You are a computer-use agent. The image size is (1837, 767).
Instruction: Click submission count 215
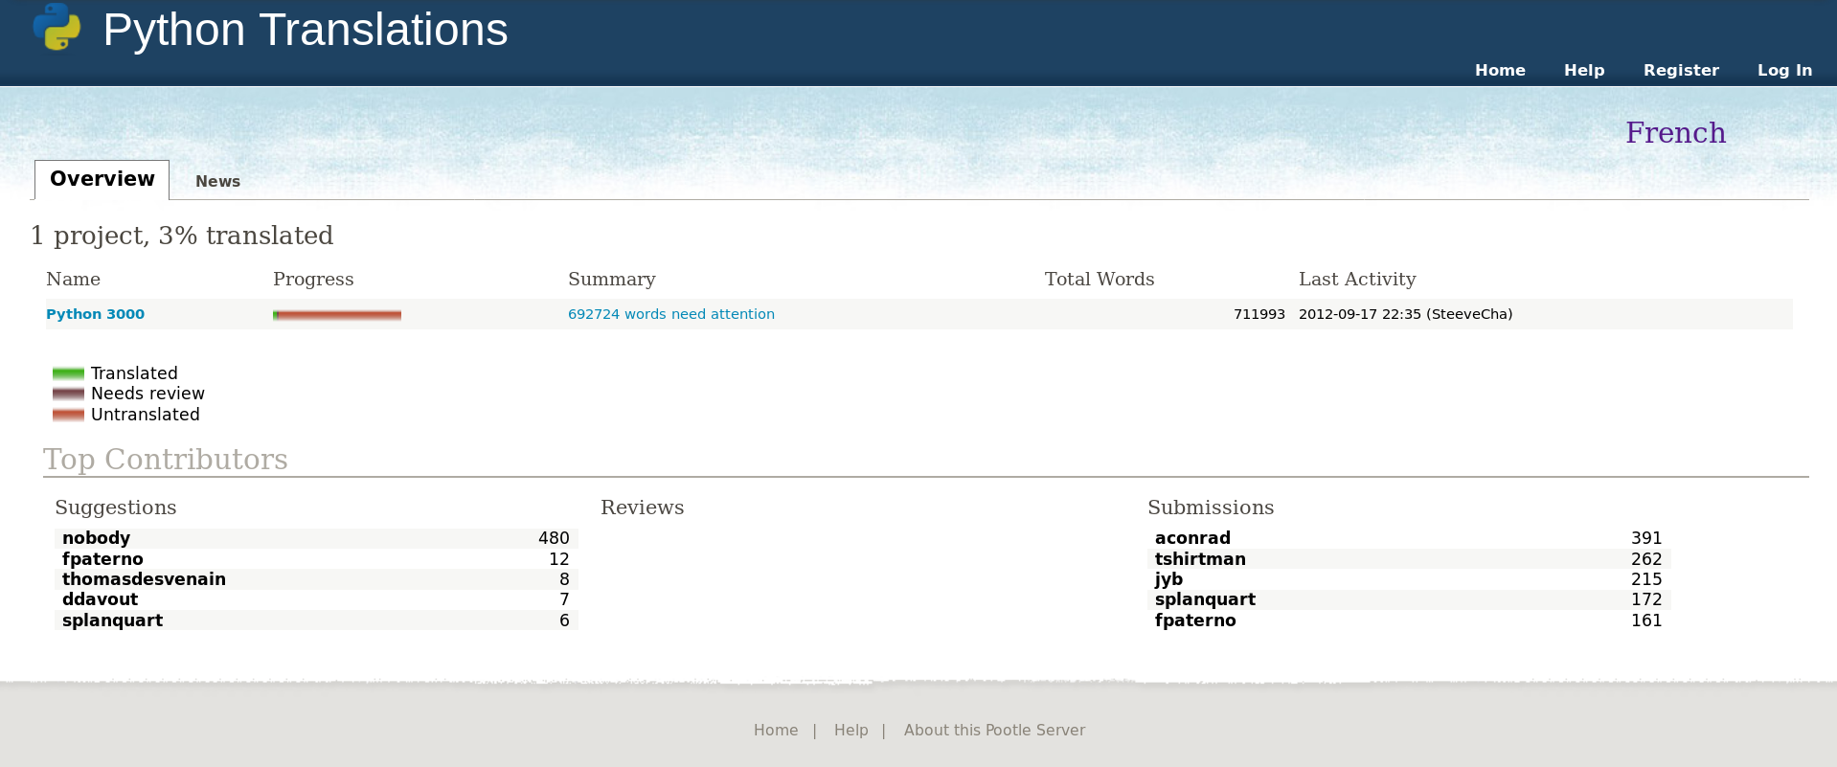1646,579
